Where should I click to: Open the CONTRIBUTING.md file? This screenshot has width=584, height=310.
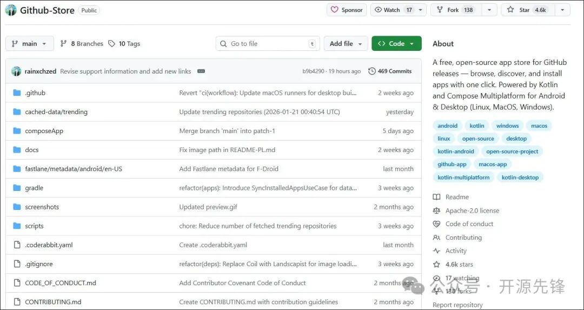pos(53,302)
